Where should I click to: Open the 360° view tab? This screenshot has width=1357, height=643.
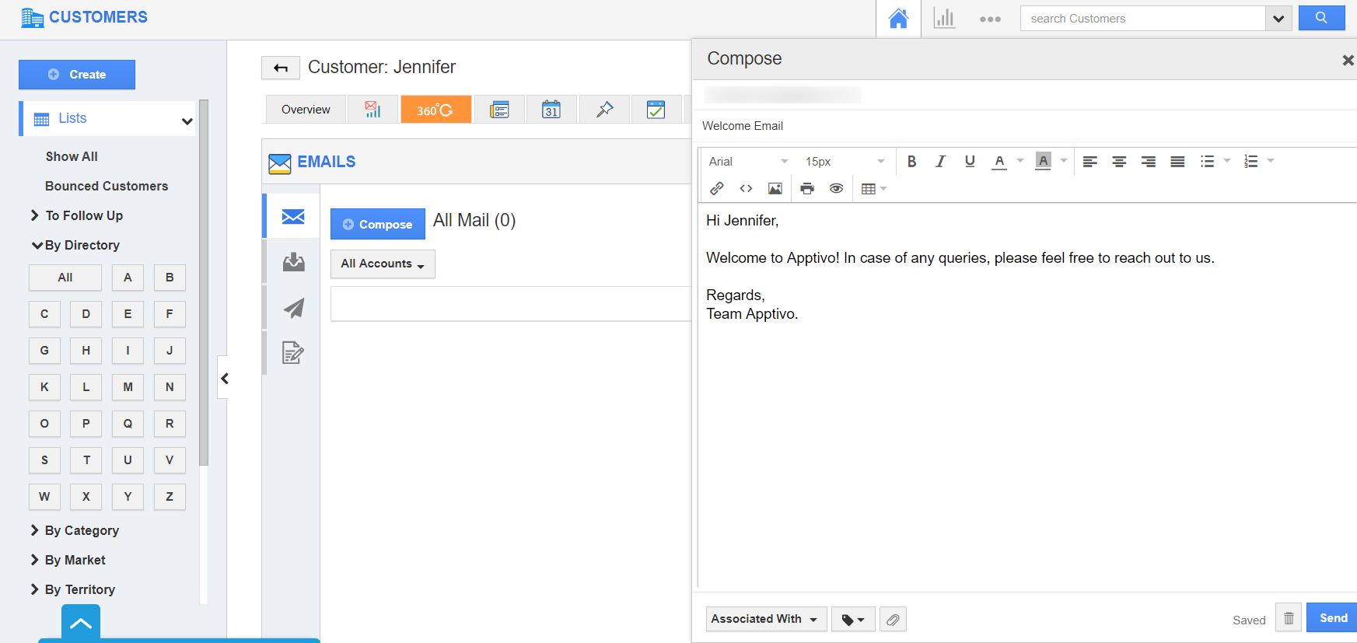(x=435, y=110)
